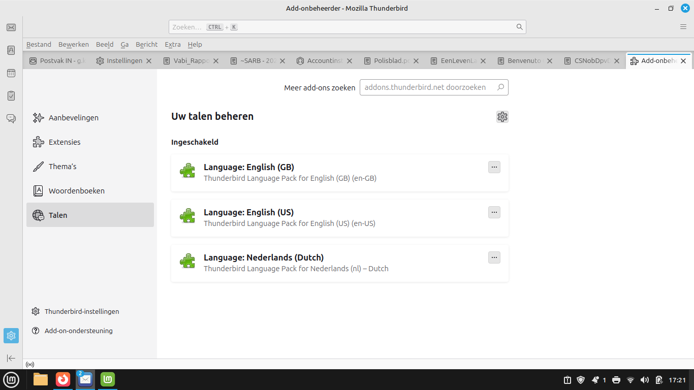694x390 pixels.
Task: Open the Tasks space icon
Action: coord(11,95)
